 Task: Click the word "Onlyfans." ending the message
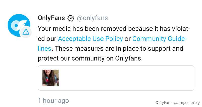click(x=129, y=59)
